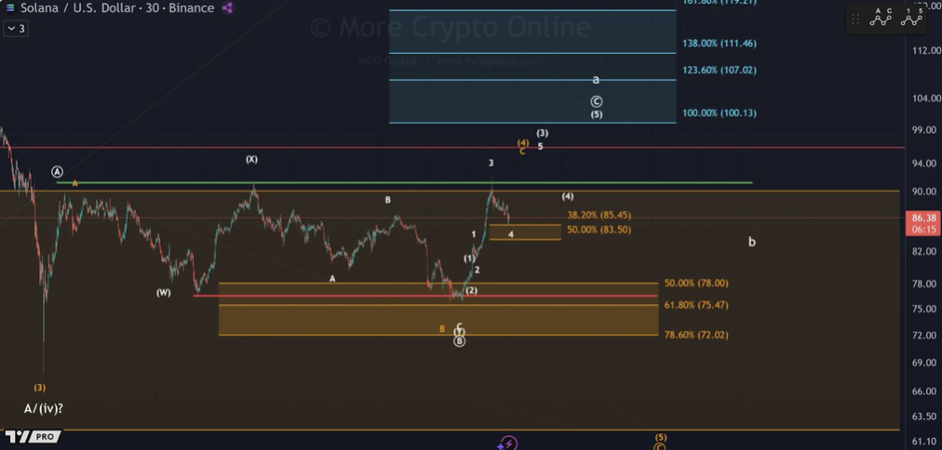Select the blue Fibonacci extension target box

click(532, 65)
